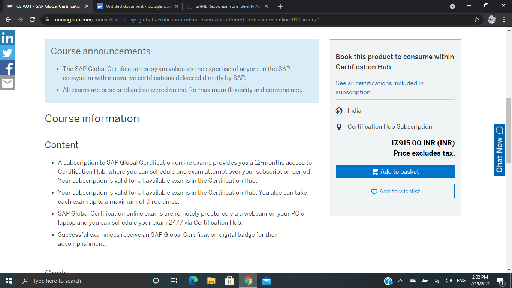Switch to Untitled document Google Docs tab
512x288 pixels.
[138, 6]
